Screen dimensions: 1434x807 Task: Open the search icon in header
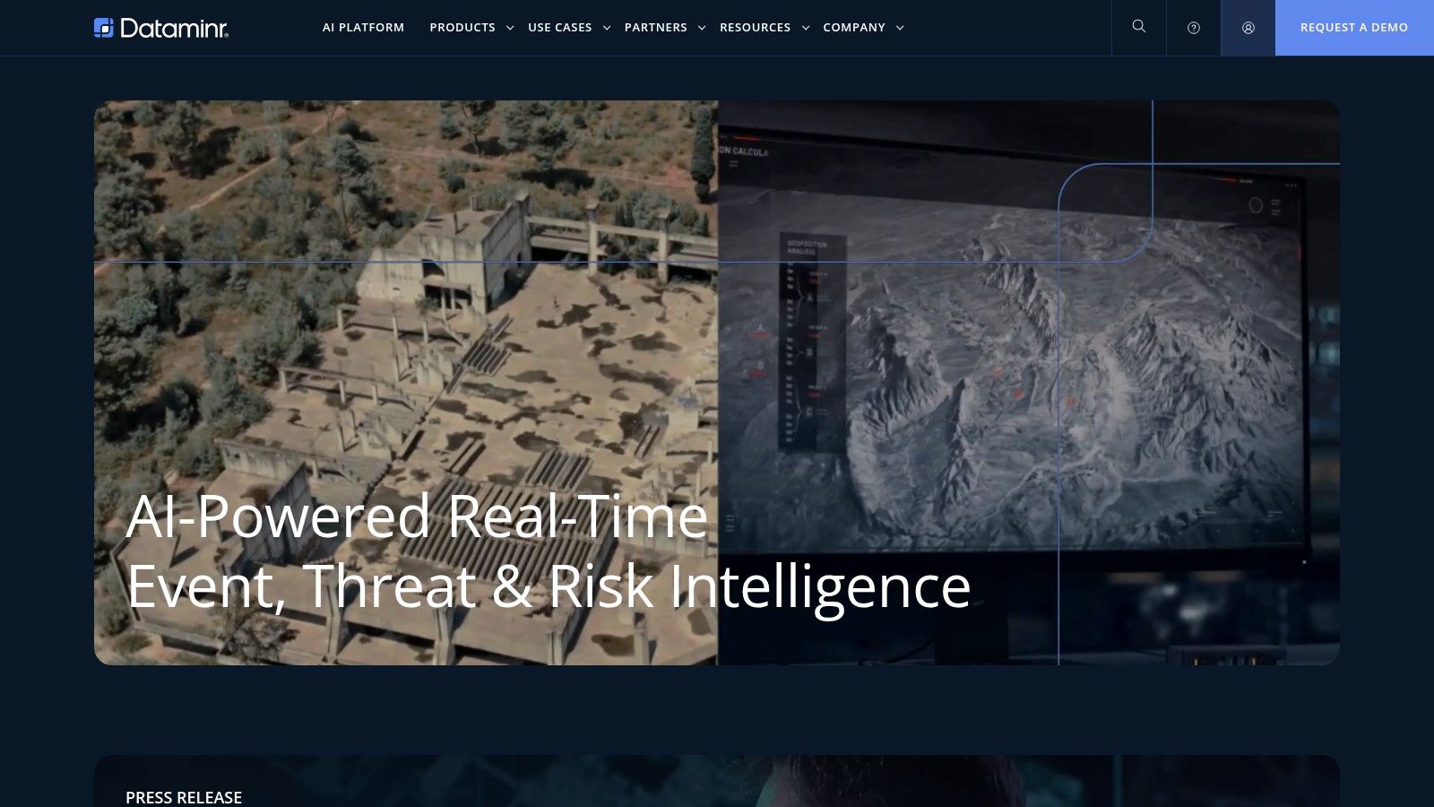coord(1139,27)
